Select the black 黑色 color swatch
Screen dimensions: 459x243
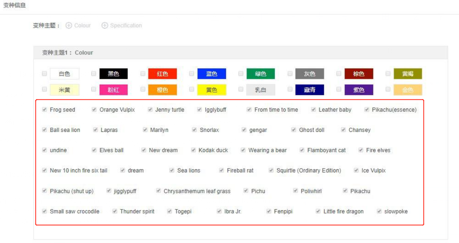[114, 74]
